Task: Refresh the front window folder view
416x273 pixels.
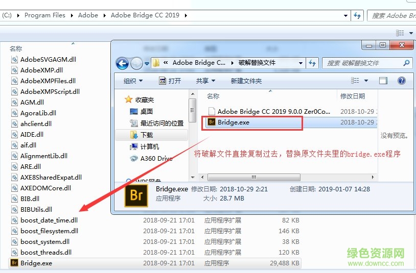Action: click(x=312, y=63)
